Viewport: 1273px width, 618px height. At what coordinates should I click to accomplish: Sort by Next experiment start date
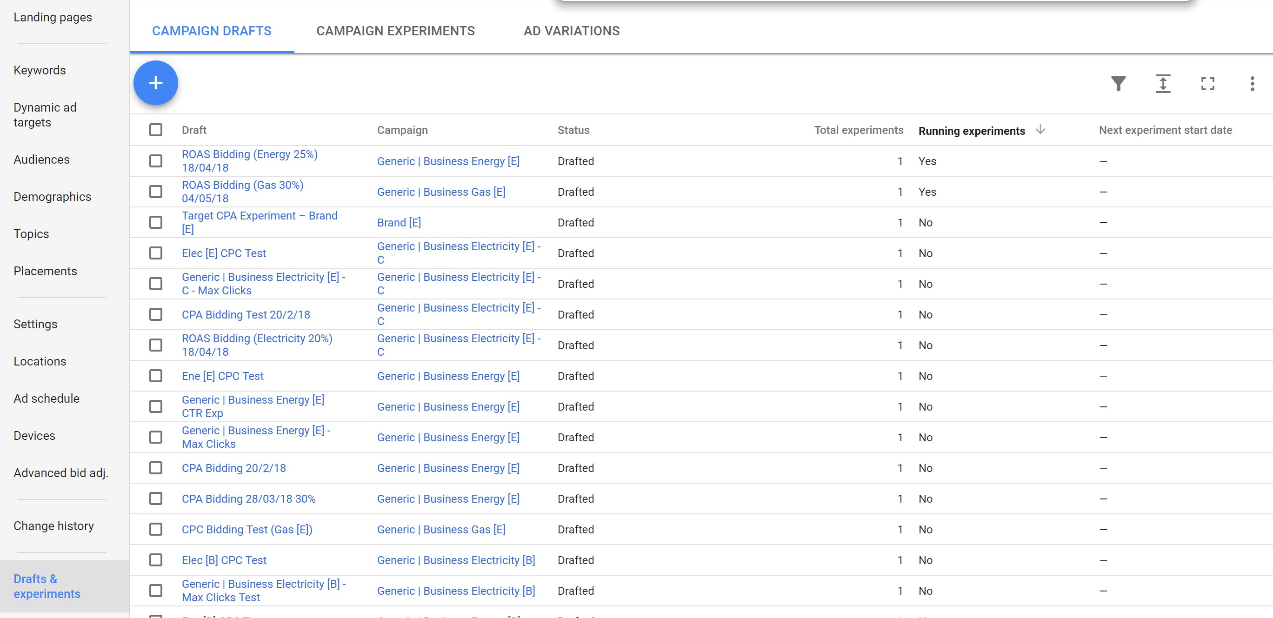[1165, 130]
